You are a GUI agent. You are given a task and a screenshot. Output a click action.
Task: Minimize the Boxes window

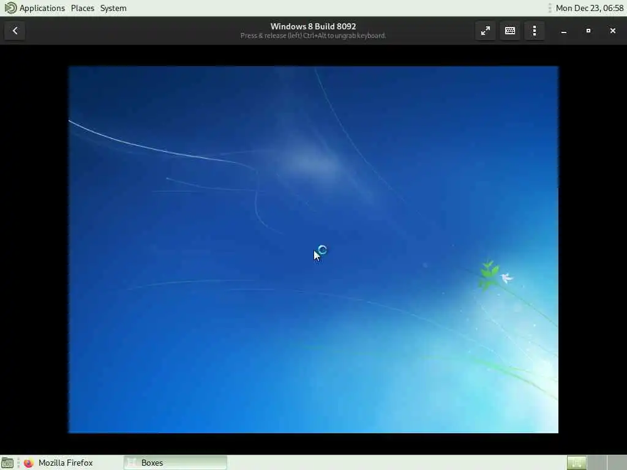click(x=564, y=31)
